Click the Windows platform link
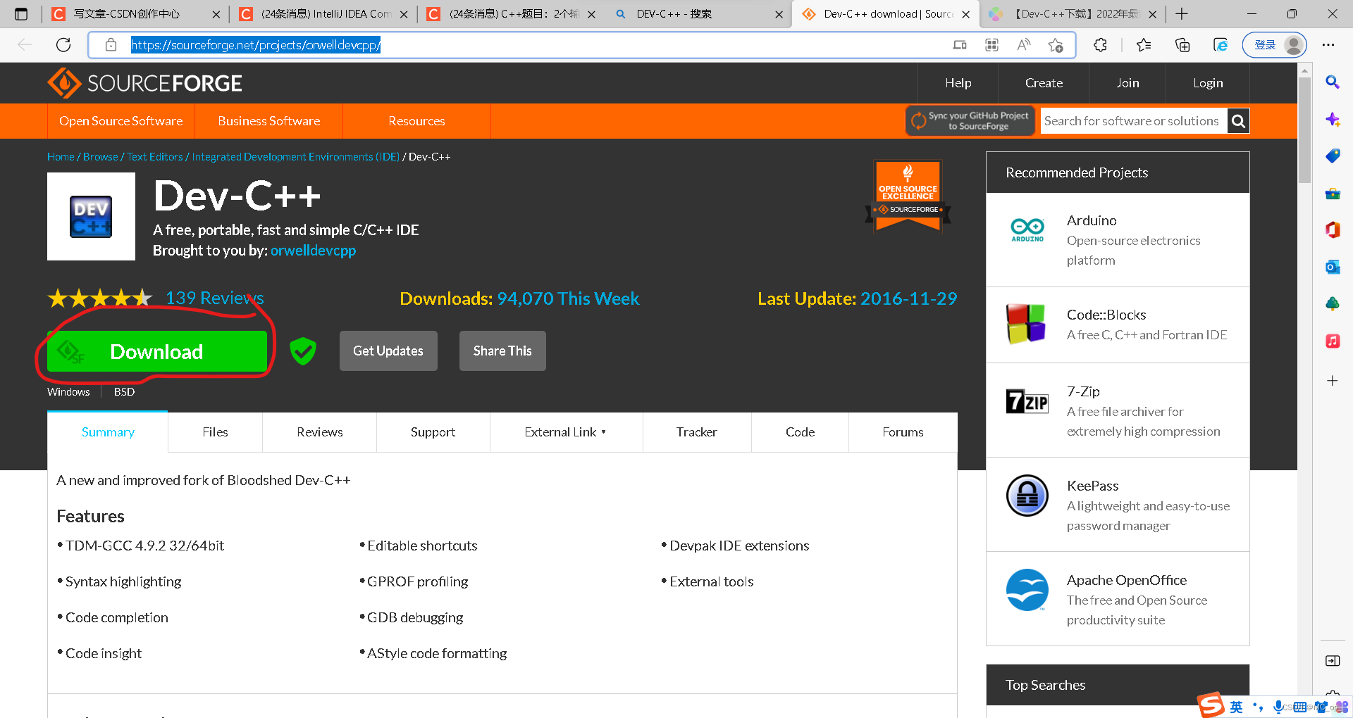This screenshot has width=1353, height=718. pyautogui.click(x=68, y=392)
